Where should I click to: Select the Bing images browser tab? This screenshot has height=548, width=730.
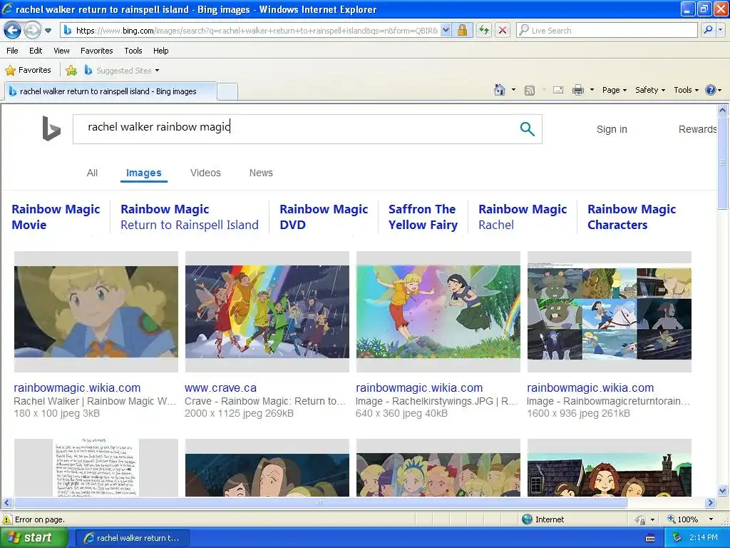tap(110, 91)
